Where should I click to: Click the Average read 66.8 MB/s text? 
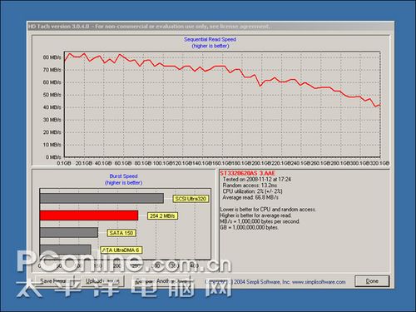[x=250, y=197]
